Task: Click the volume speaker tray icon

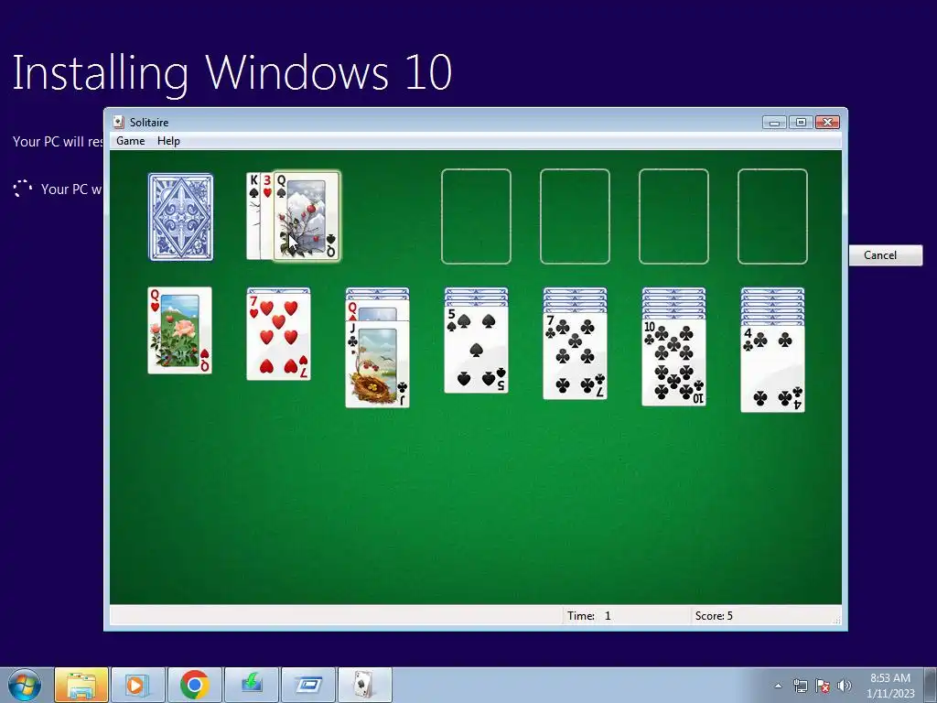Action: point(844,686)
